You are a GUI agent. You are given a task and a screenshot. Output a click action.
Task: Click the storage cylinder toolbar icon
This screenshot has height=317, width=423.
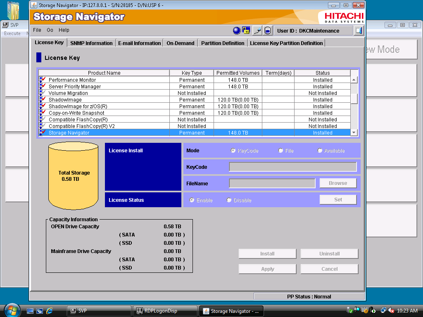[268, 31]
